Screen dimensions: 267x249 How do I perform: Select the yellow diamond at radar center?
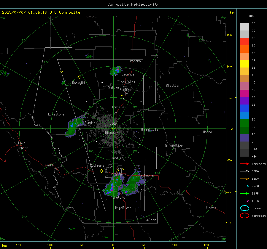(113, 129)
